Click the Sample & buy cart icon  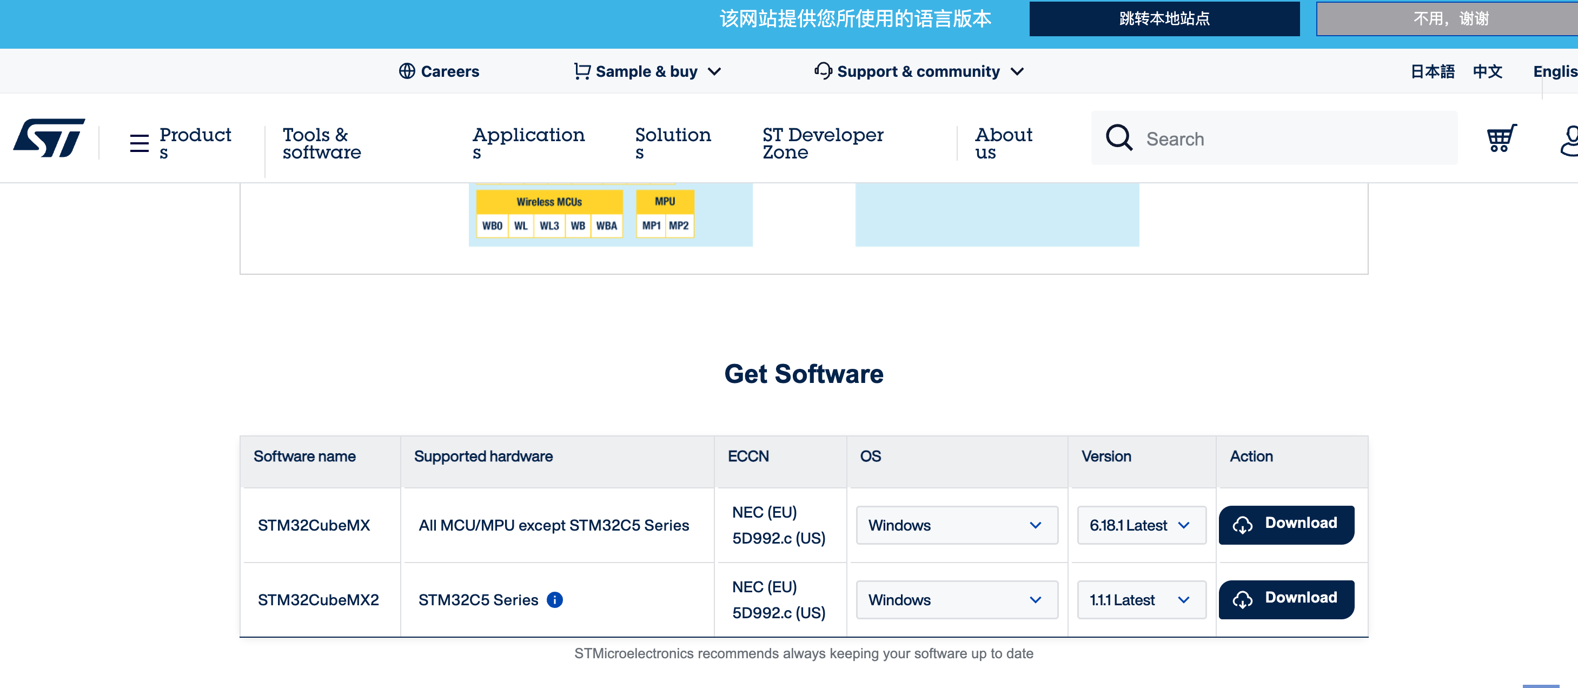(x=582, y=71)
